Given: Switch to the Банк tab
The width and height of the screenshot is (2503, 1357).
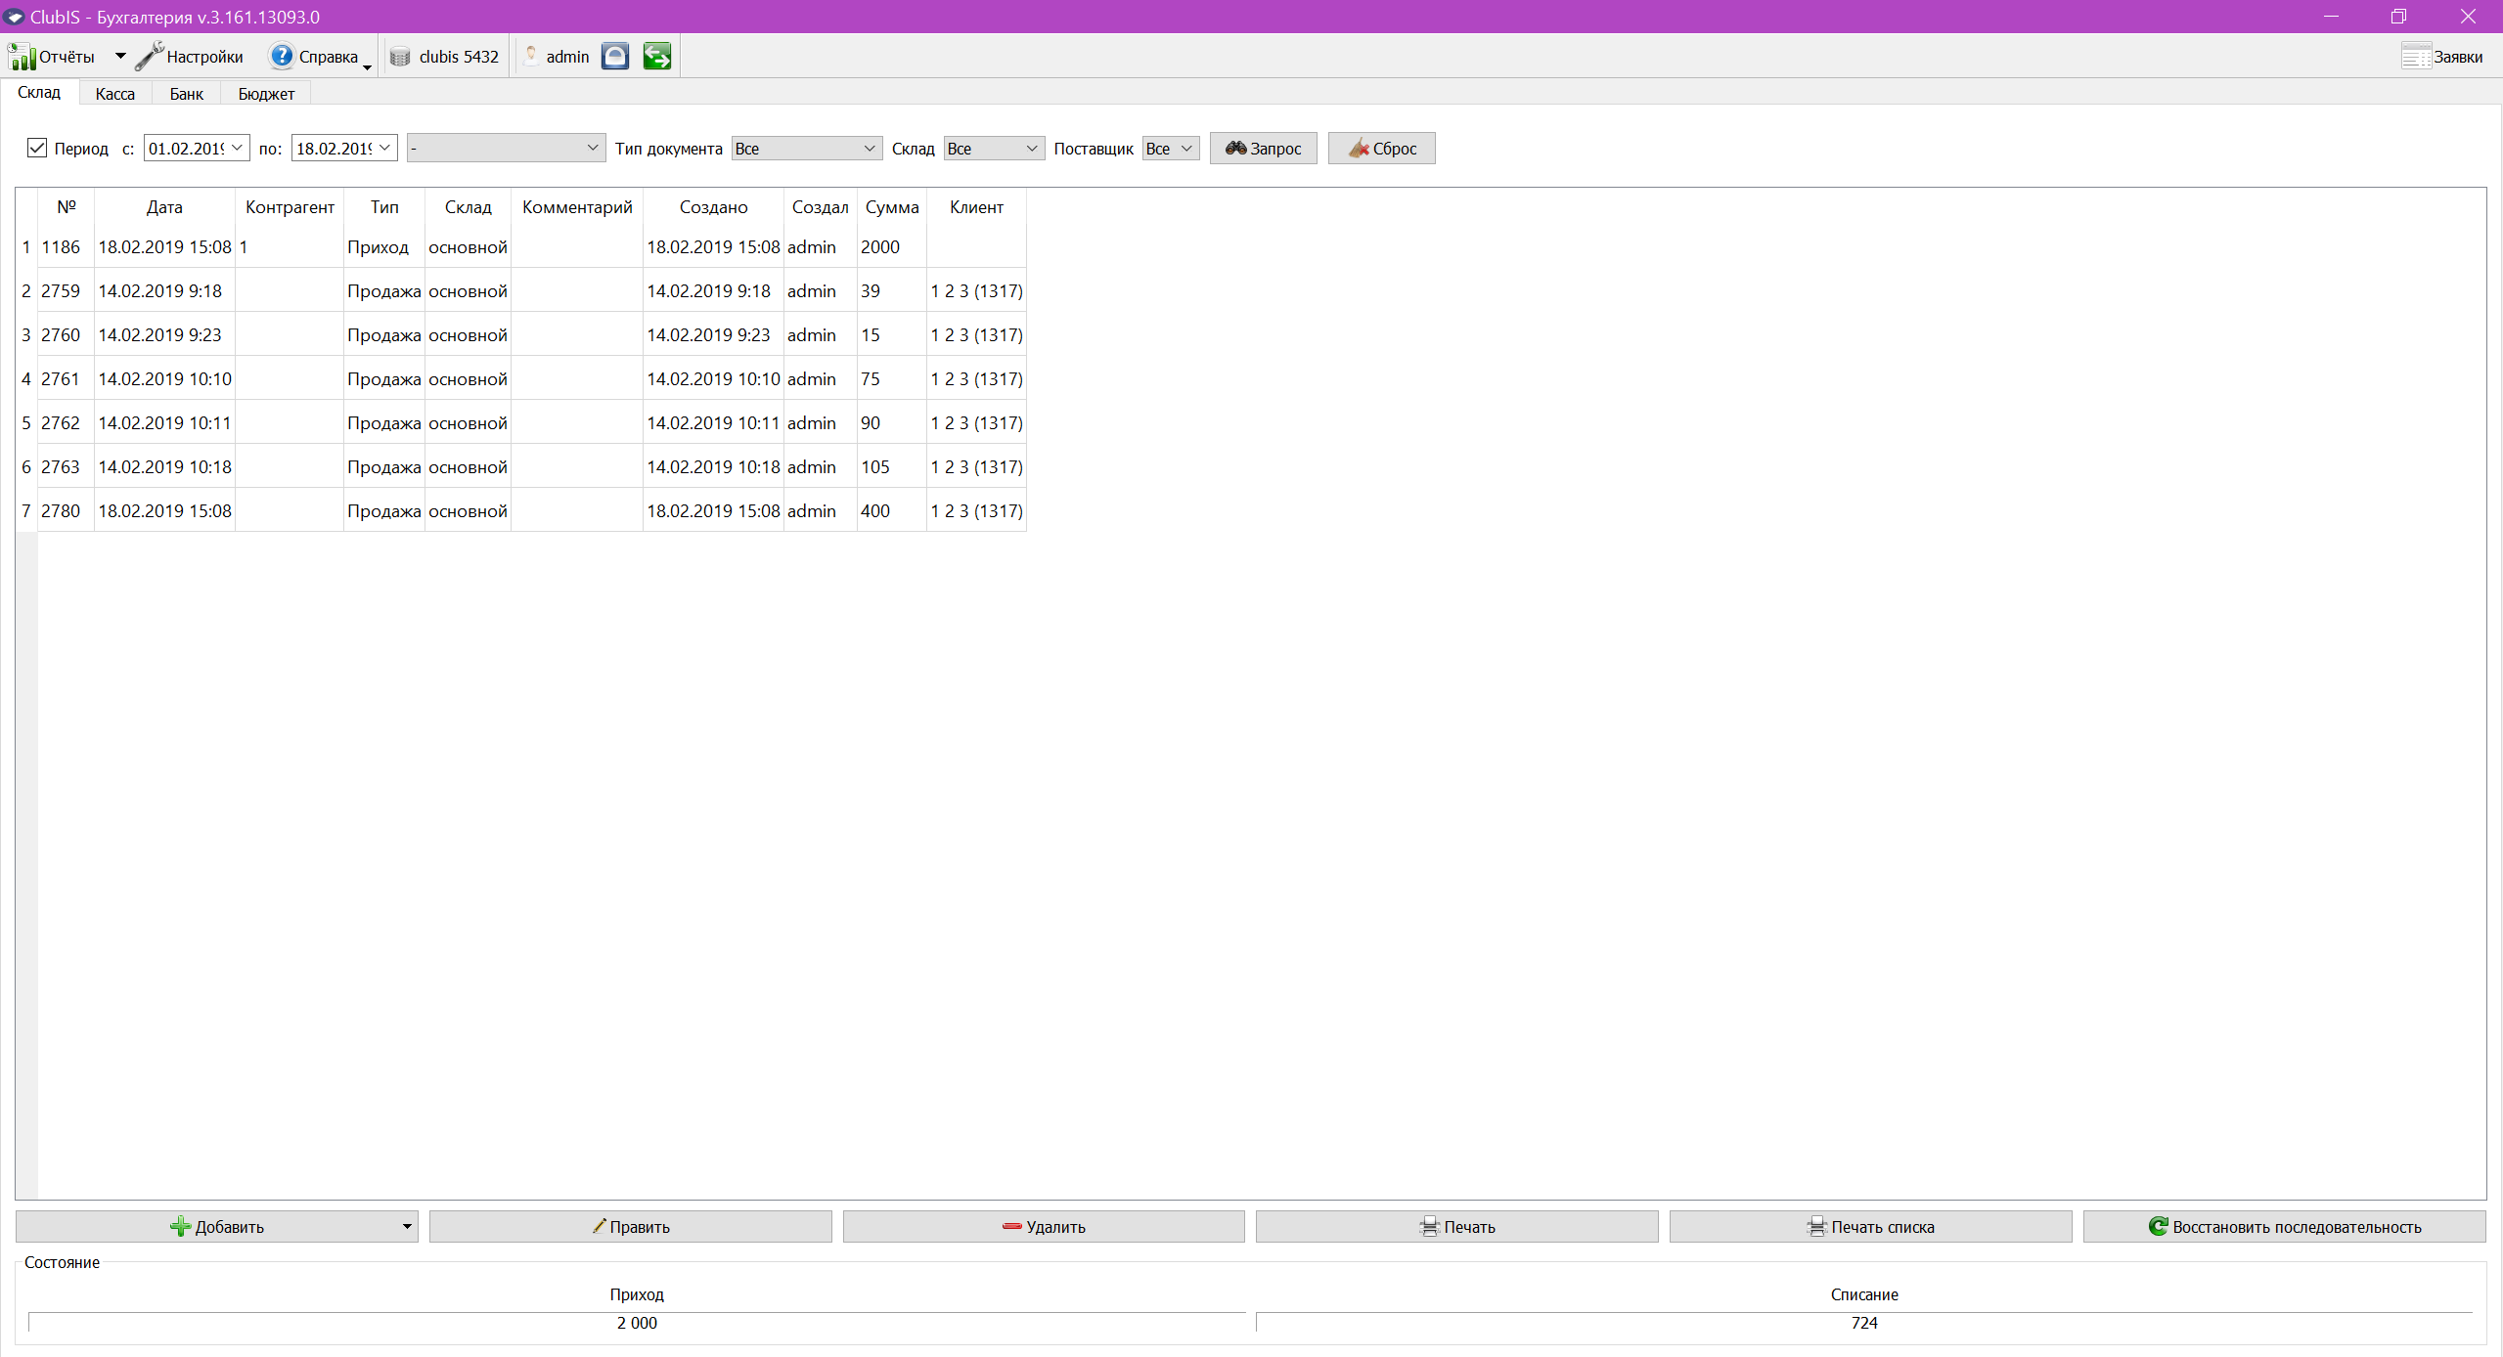Looking at the screenshot, I should 186,93.
